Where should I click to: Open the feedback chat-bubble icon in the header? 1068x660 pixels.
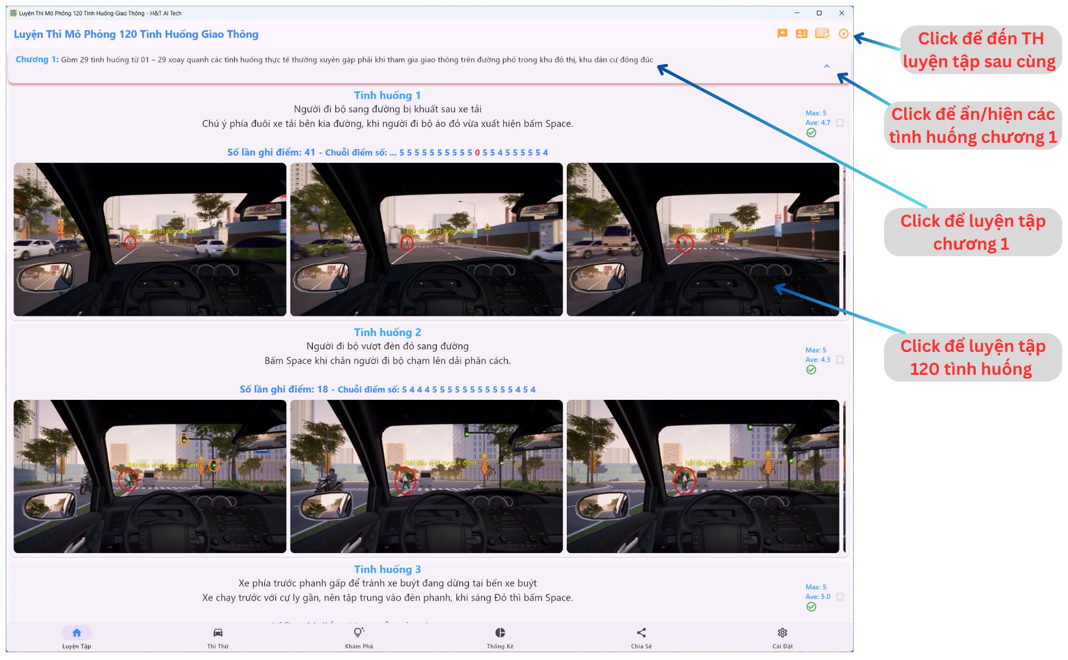(x=782, y=34)
